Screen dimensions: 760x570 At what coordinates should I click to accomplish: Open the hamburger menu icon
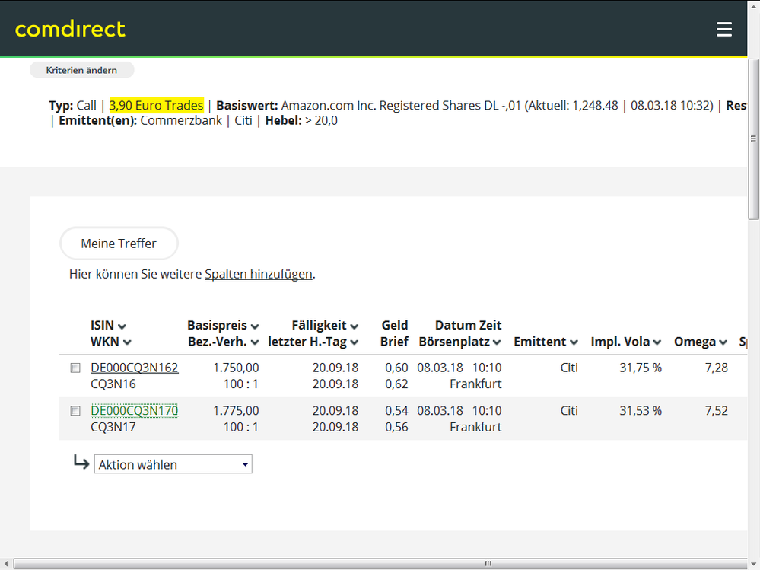click(x=723, y=29)
